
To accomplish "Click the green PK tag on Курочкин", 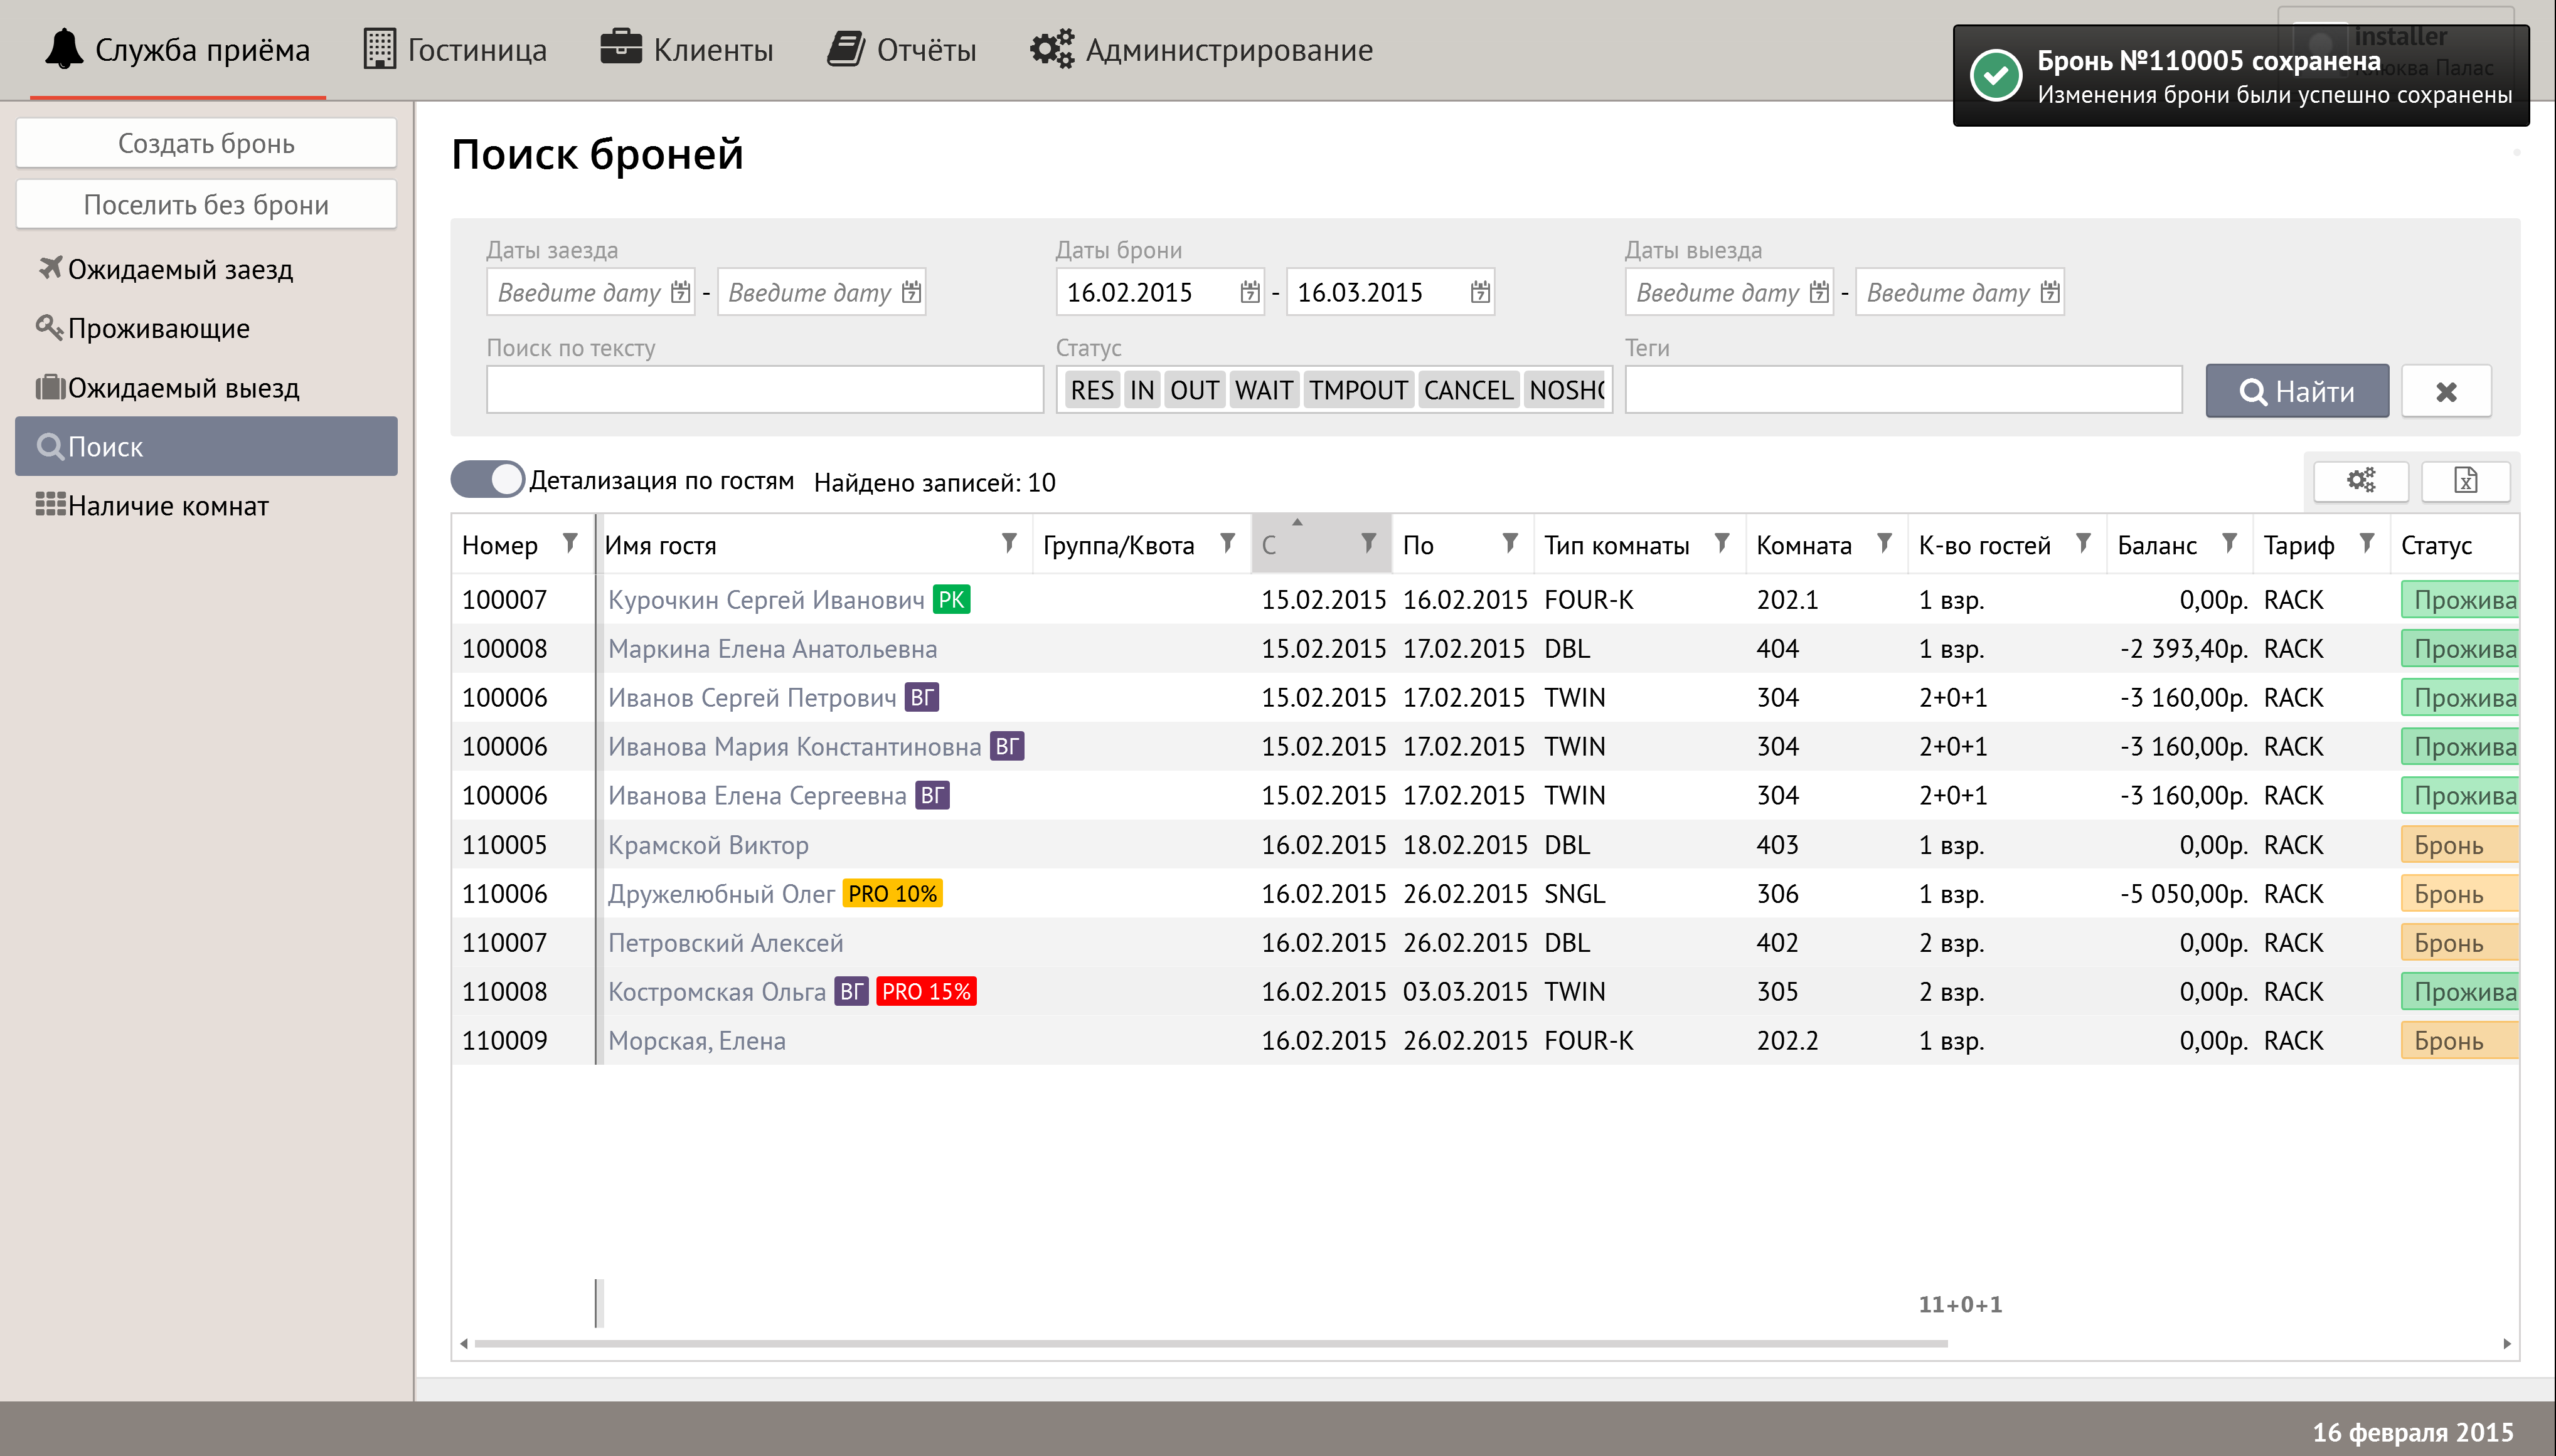I will (x=951, y=599).
